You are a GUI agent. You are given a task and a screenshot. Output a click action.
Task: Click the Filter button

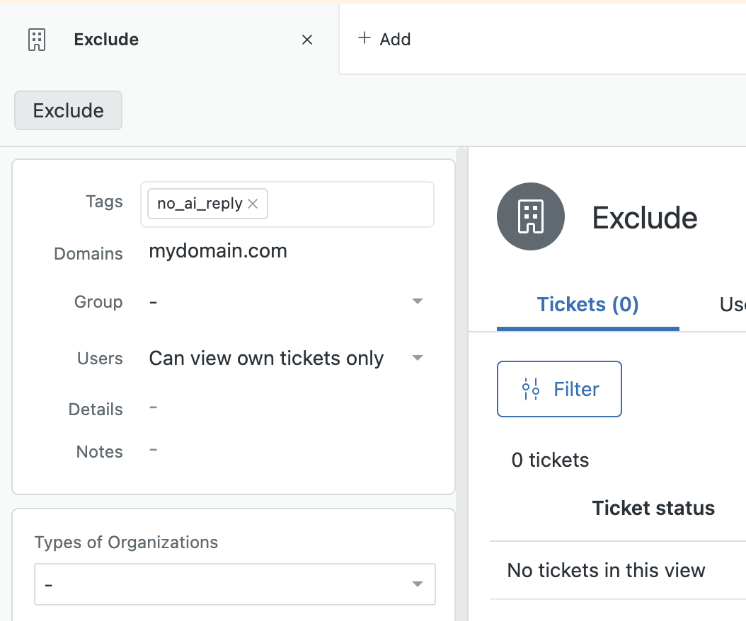tap(559, 389)
